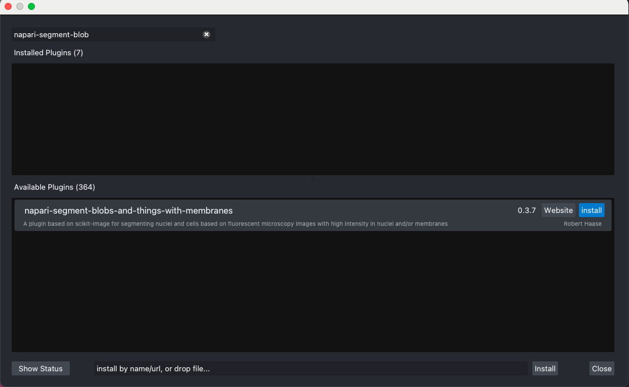Open the plugin Website link
The image size is (629, 387).
point(558,210)
